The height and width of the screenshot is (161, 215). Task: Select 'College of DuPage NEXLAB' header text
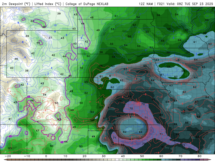[87, 4]
